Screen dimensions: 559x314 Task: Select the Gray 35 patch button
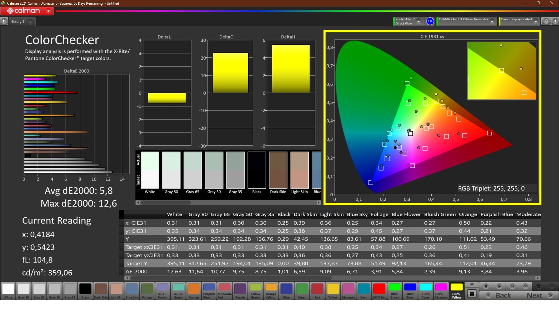[70, 291]
